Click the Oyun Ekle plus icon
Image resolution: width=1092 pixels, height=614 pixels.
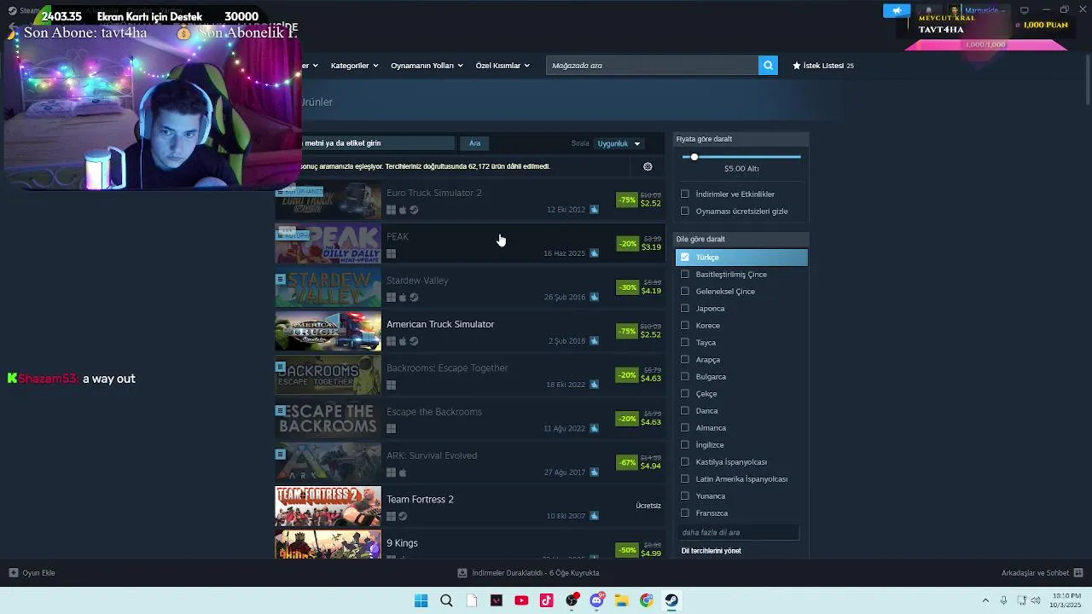pos(14,573)
